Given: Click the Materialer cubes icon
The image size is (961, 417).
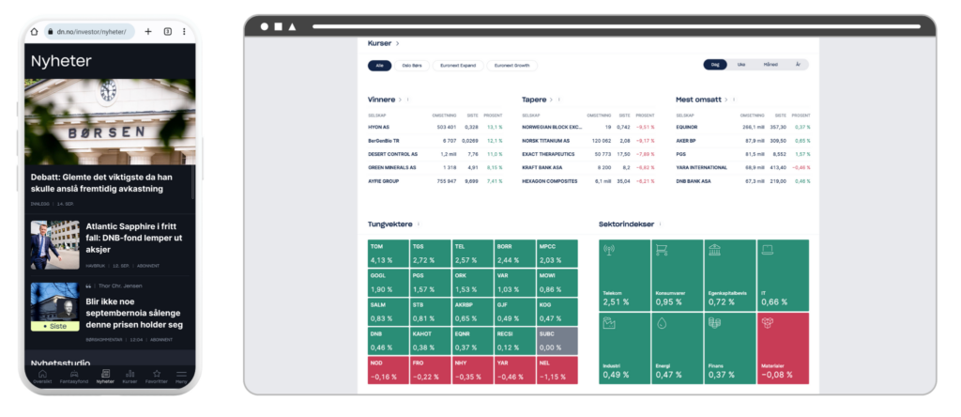Looking at the screenshot, I should pyautogui.click(x=768, y=323).
